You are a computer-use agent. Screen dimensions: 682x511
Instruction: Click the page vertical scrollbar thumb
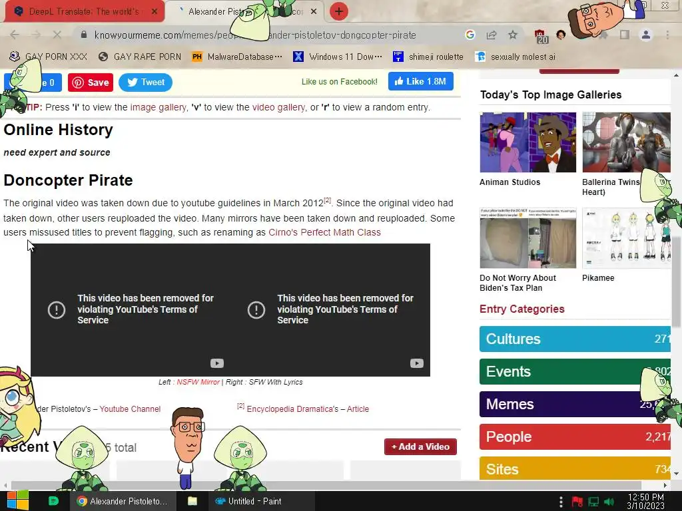(x=676, y=282)
